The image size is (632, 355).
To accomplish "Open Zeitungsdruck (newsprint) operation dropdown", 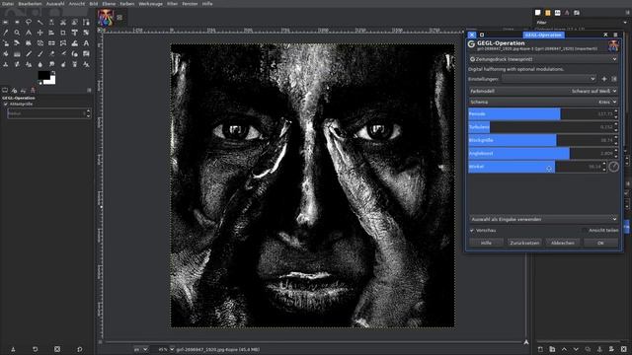I will click(543, 59).
